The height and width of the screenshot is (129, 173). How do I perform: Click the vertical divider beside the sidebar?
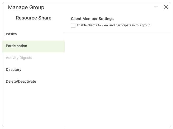[65, 79]
